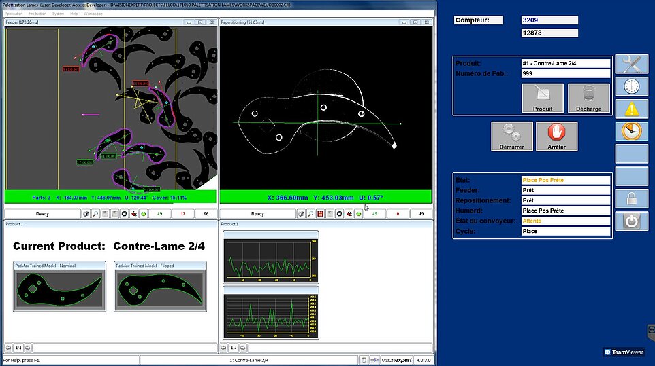Click green run indicator in Feeder toolbar
The image size is (655, 366).
click(x=144, y=214)
